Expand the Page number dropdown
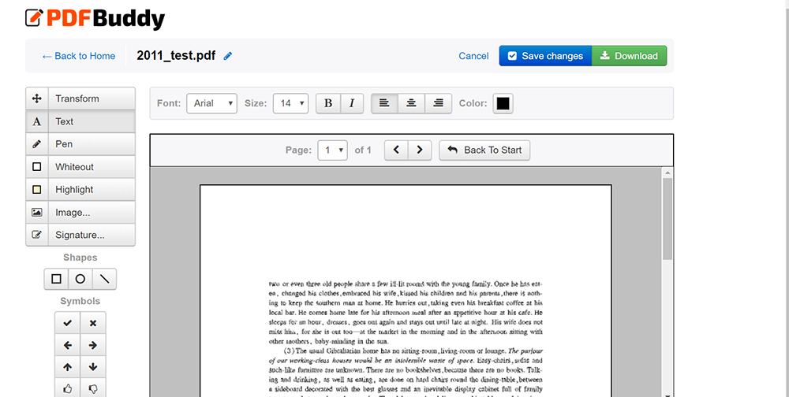The image size is (789, 397). click(332, 150)
